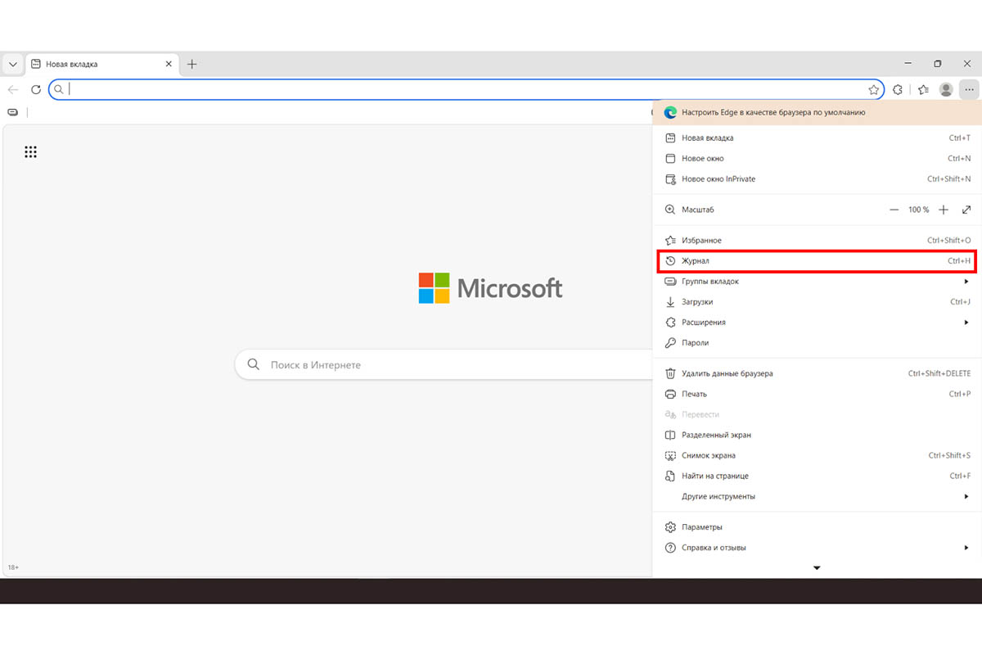The image size is (982, 655).
Task: Open Журнал history entry
Action: click(817, 261)
